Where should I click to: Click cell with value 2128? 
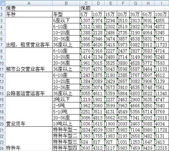tap(98, 32)
